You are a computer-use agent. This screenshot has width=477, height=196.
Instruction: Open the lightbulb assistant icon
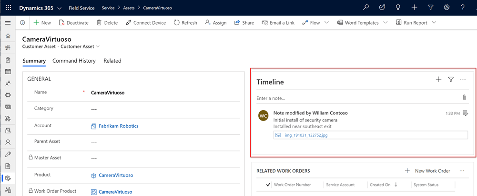pyautogui.click(x=398, y=8)
